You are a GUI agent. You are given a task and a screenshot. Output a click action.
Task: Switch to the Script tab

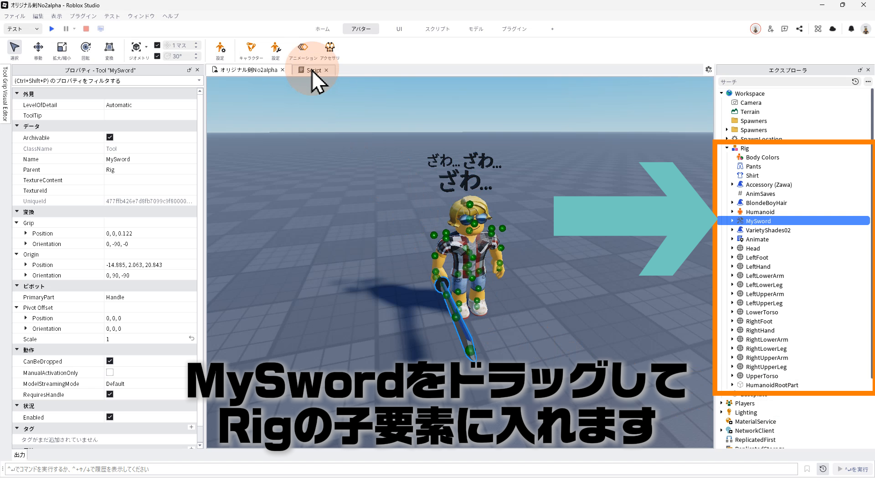(313, 70)
